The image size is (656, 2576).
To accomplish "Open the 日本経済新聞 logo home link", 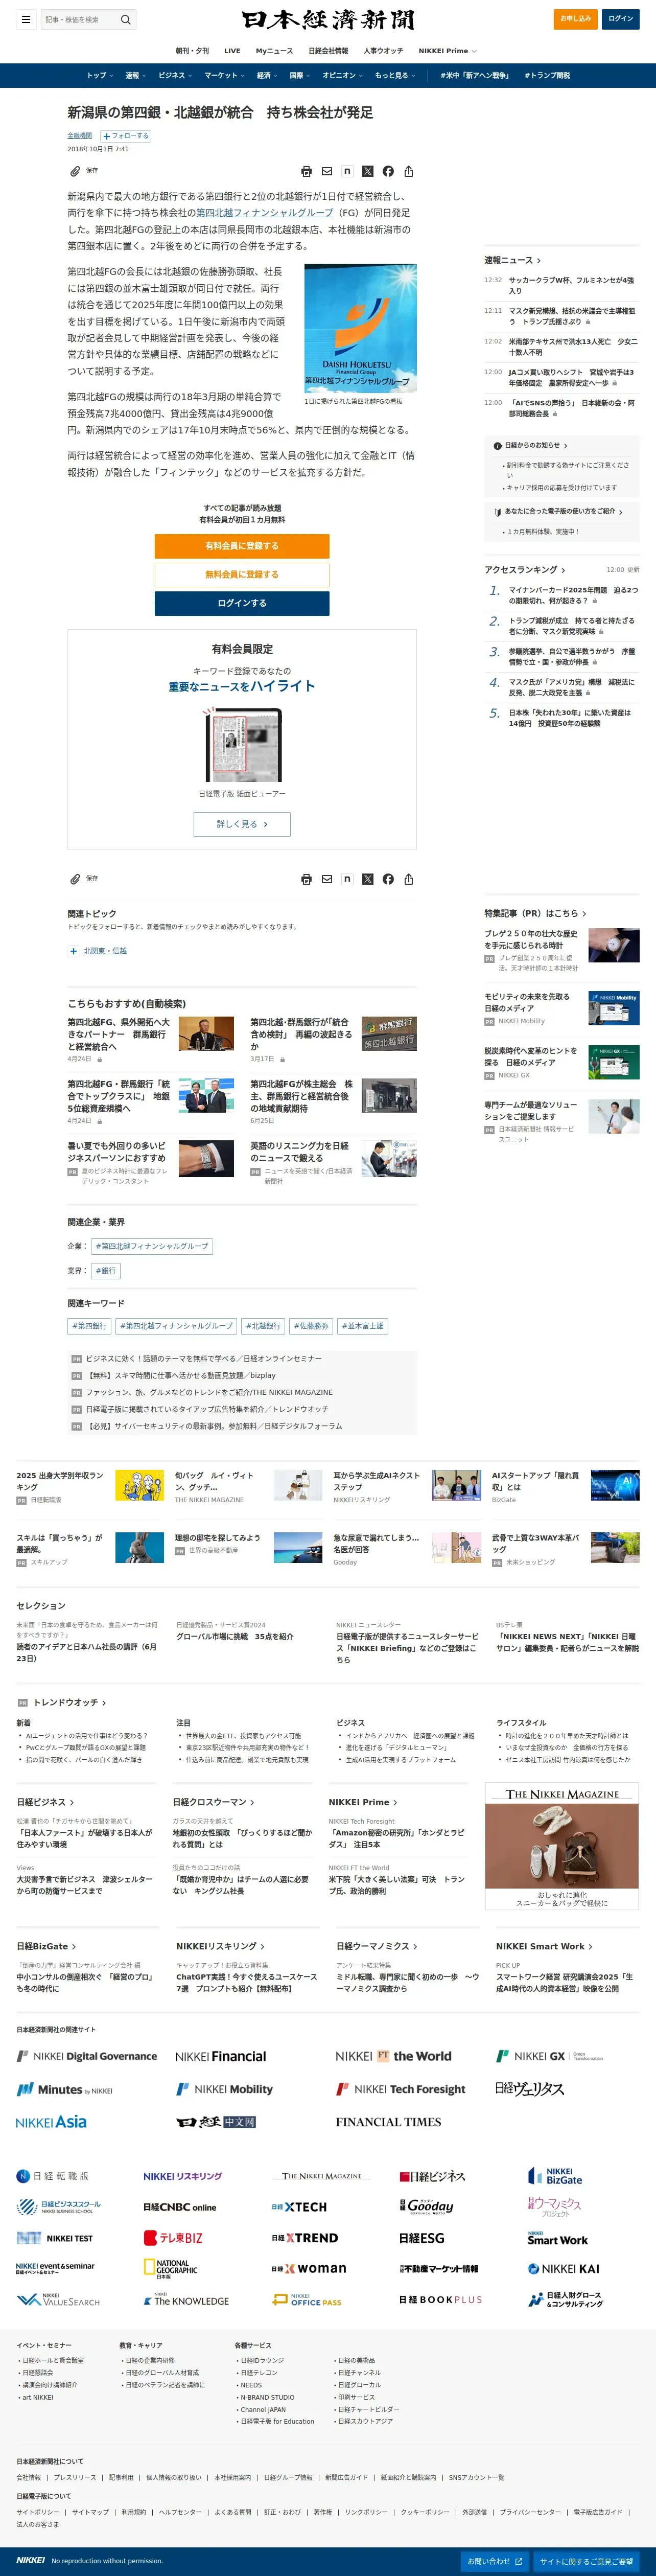I will (328, 20).
